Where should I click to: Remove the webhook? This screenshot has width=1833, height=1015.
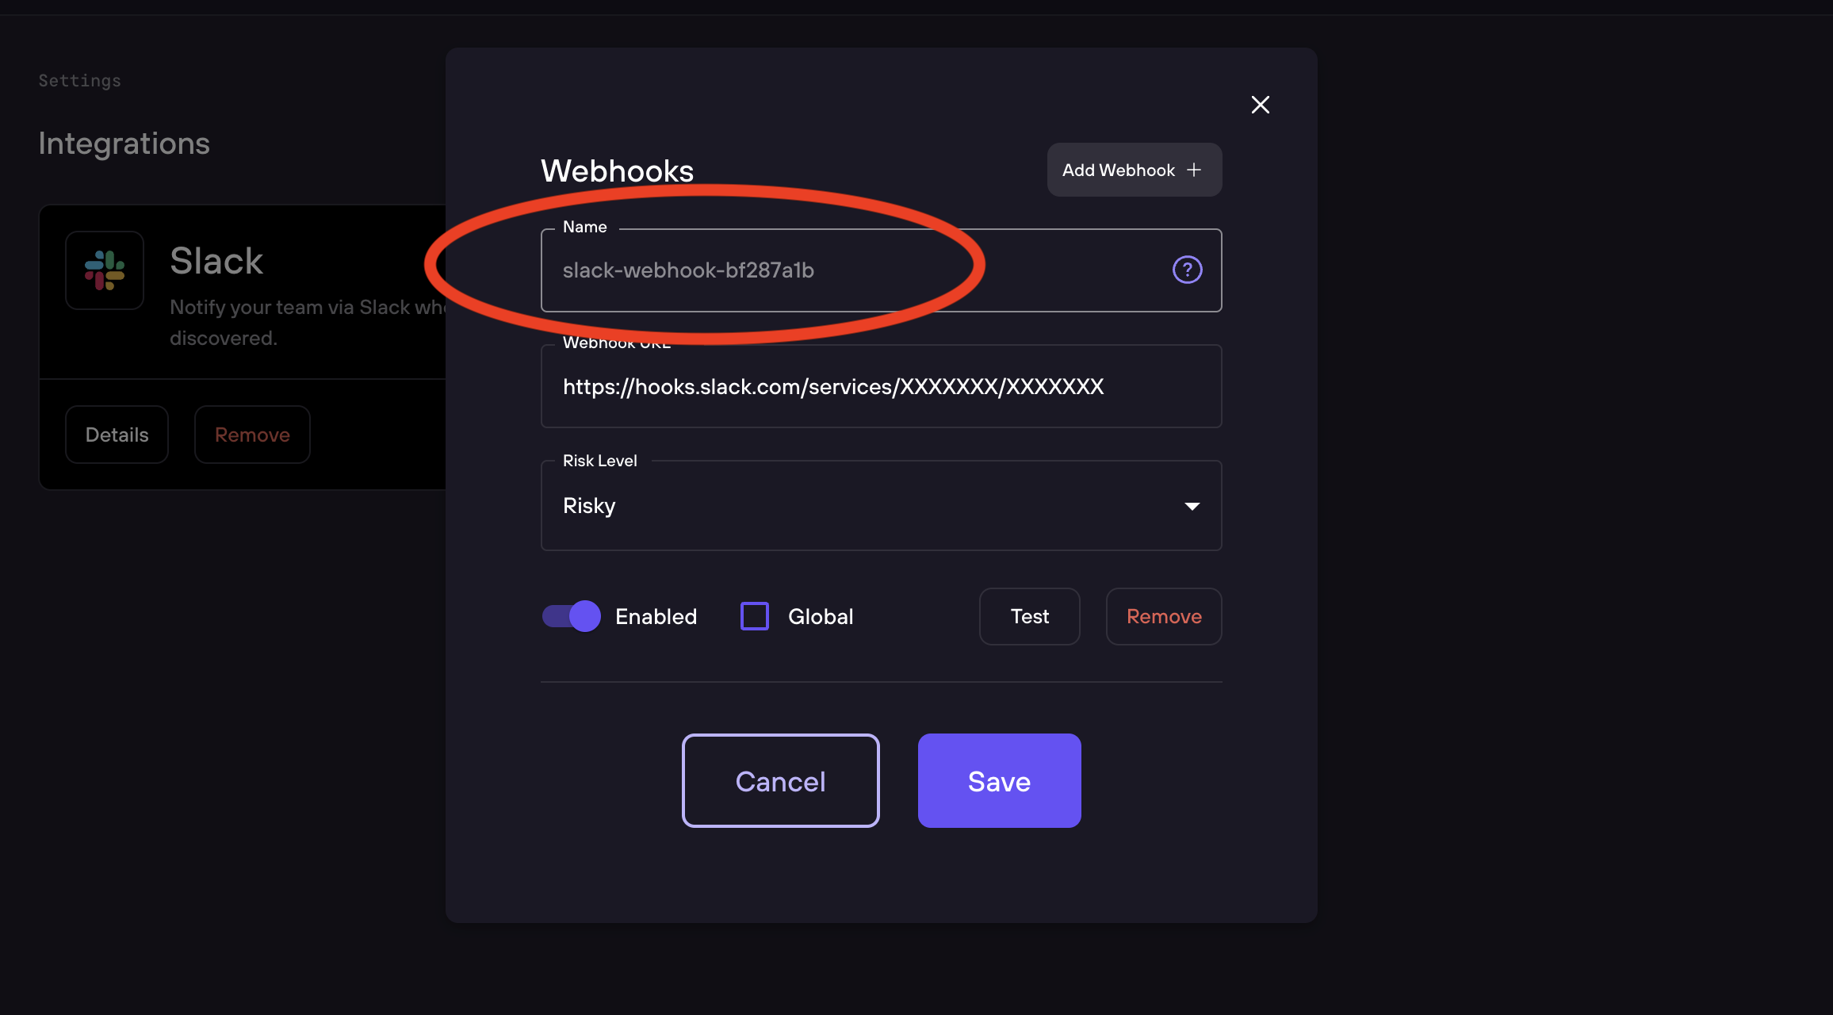click(x=1163, y=616)
